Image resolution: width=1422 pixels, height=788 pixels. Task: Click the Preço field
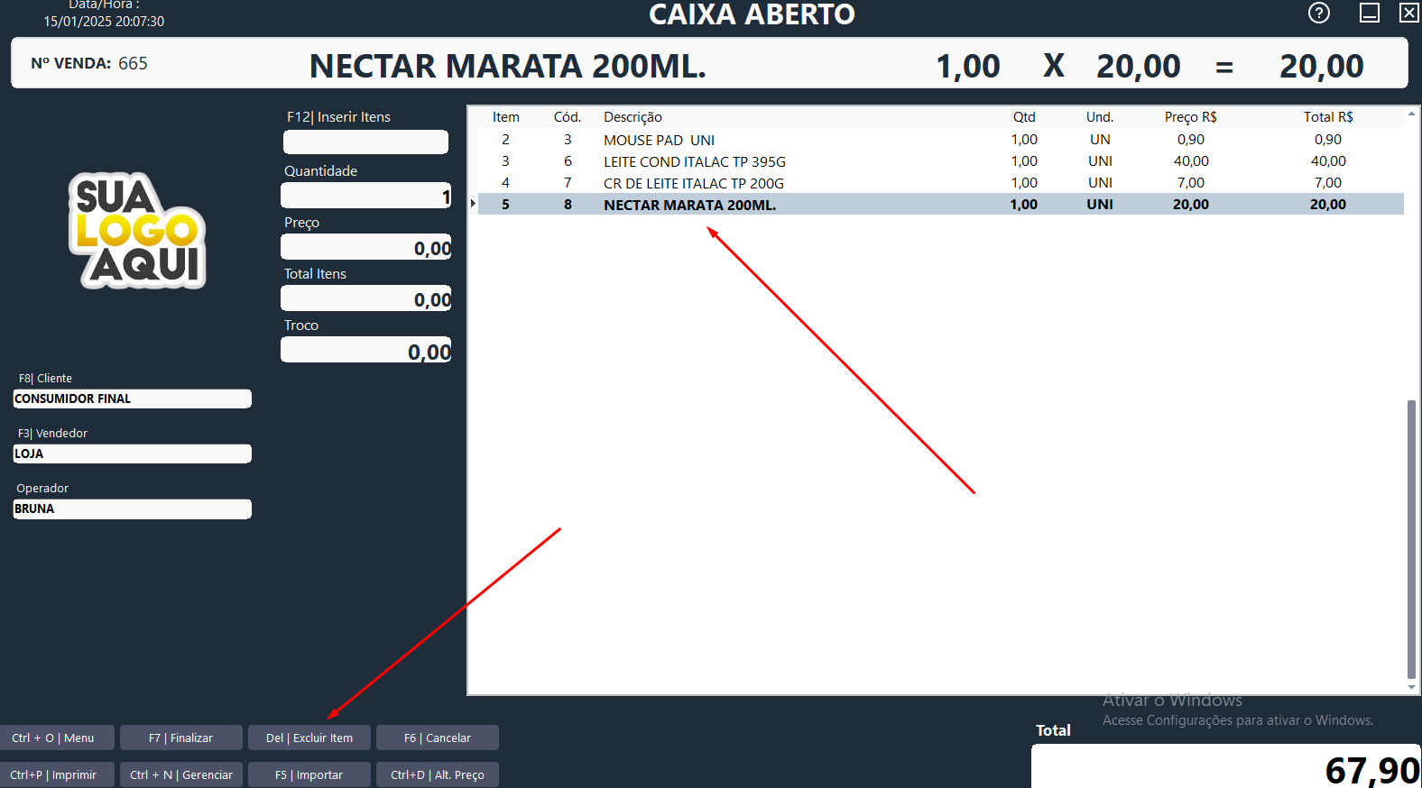[365, 247]
